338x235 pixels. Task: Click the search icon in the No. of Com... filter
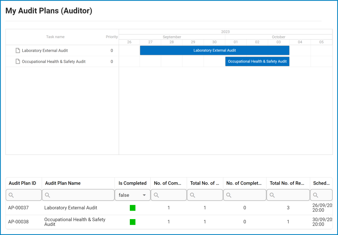156,195
